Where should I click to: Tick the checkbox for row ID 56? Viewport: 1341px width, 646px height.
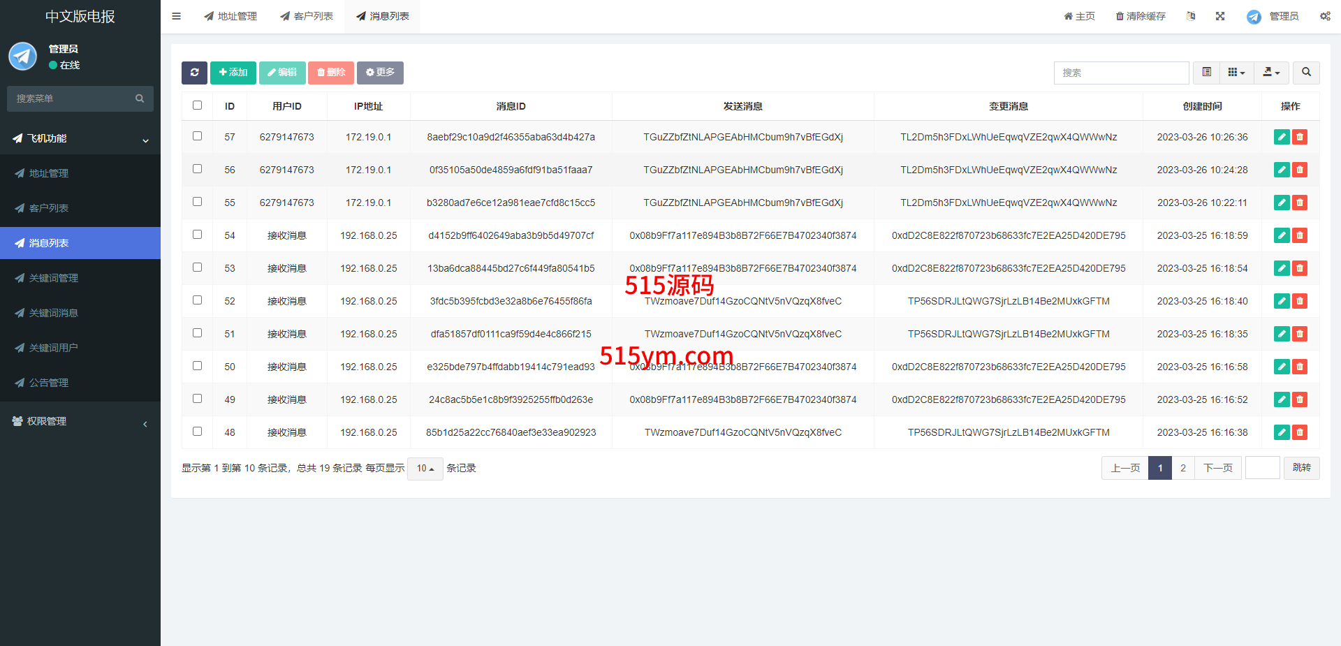tap(198, 169)
